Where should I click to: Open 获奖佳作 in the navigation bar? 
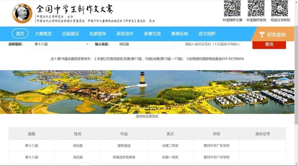point(125,33)
